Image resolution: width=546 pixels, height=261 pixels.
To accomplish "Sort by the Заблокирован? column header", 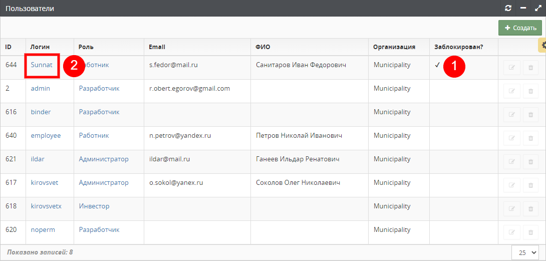I will pyautogui.click(x=458, y=47).
